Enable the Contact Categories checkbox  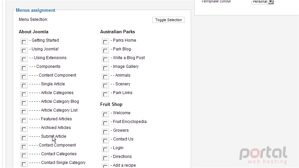pos(24,156)
